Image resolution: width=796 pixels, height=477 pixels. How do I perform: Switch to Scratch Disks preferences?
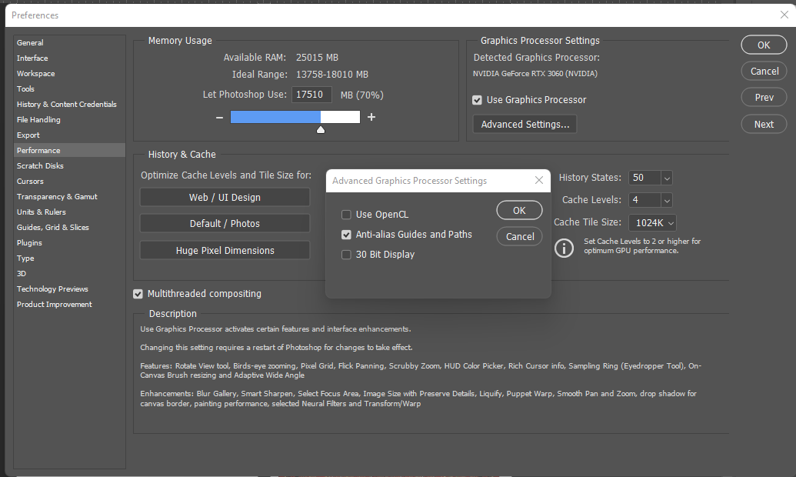pos(40,165)
